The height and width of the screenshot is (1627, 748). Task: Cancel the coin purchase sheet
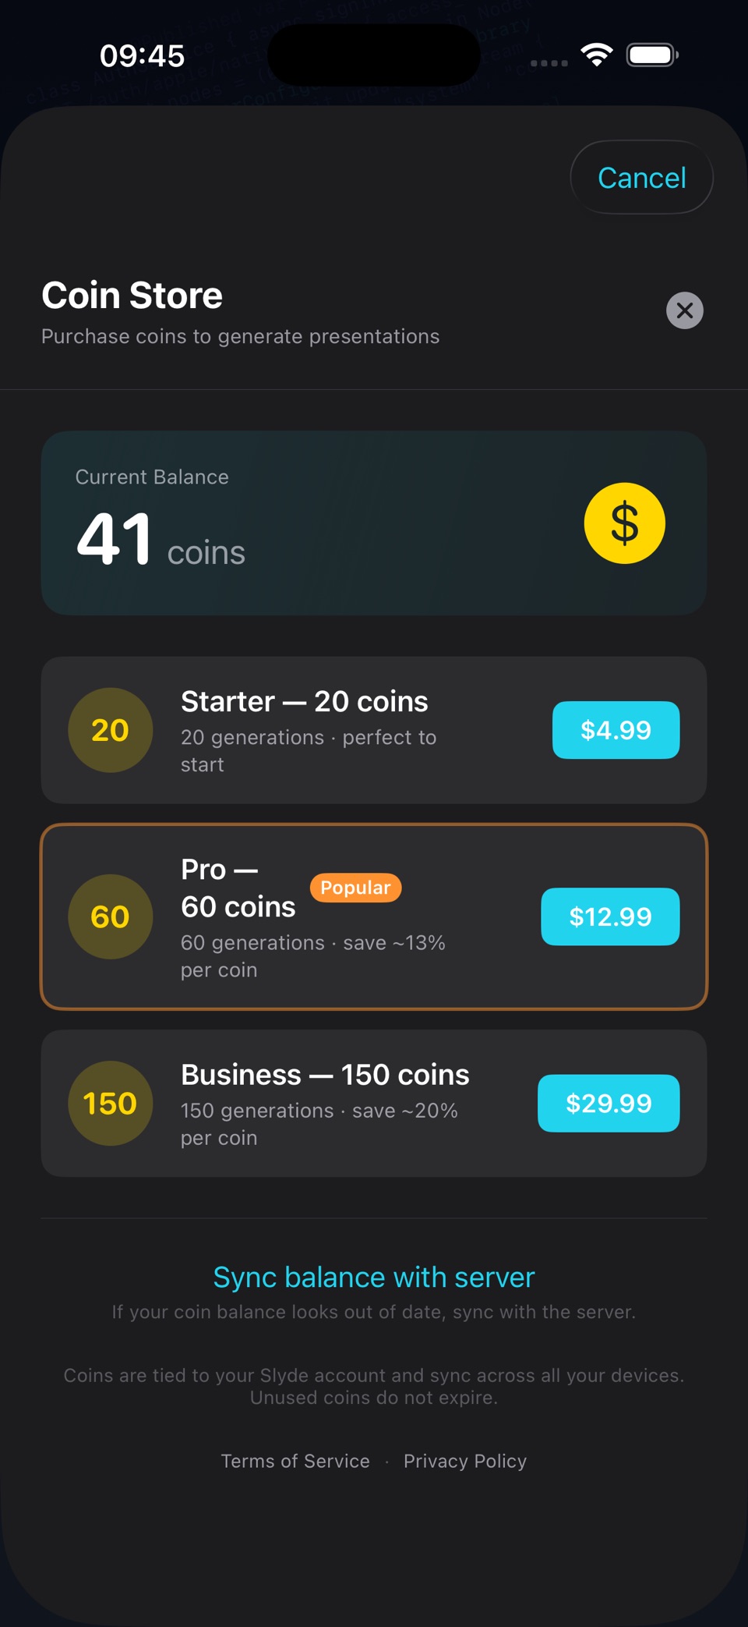(x=641, y=177)
